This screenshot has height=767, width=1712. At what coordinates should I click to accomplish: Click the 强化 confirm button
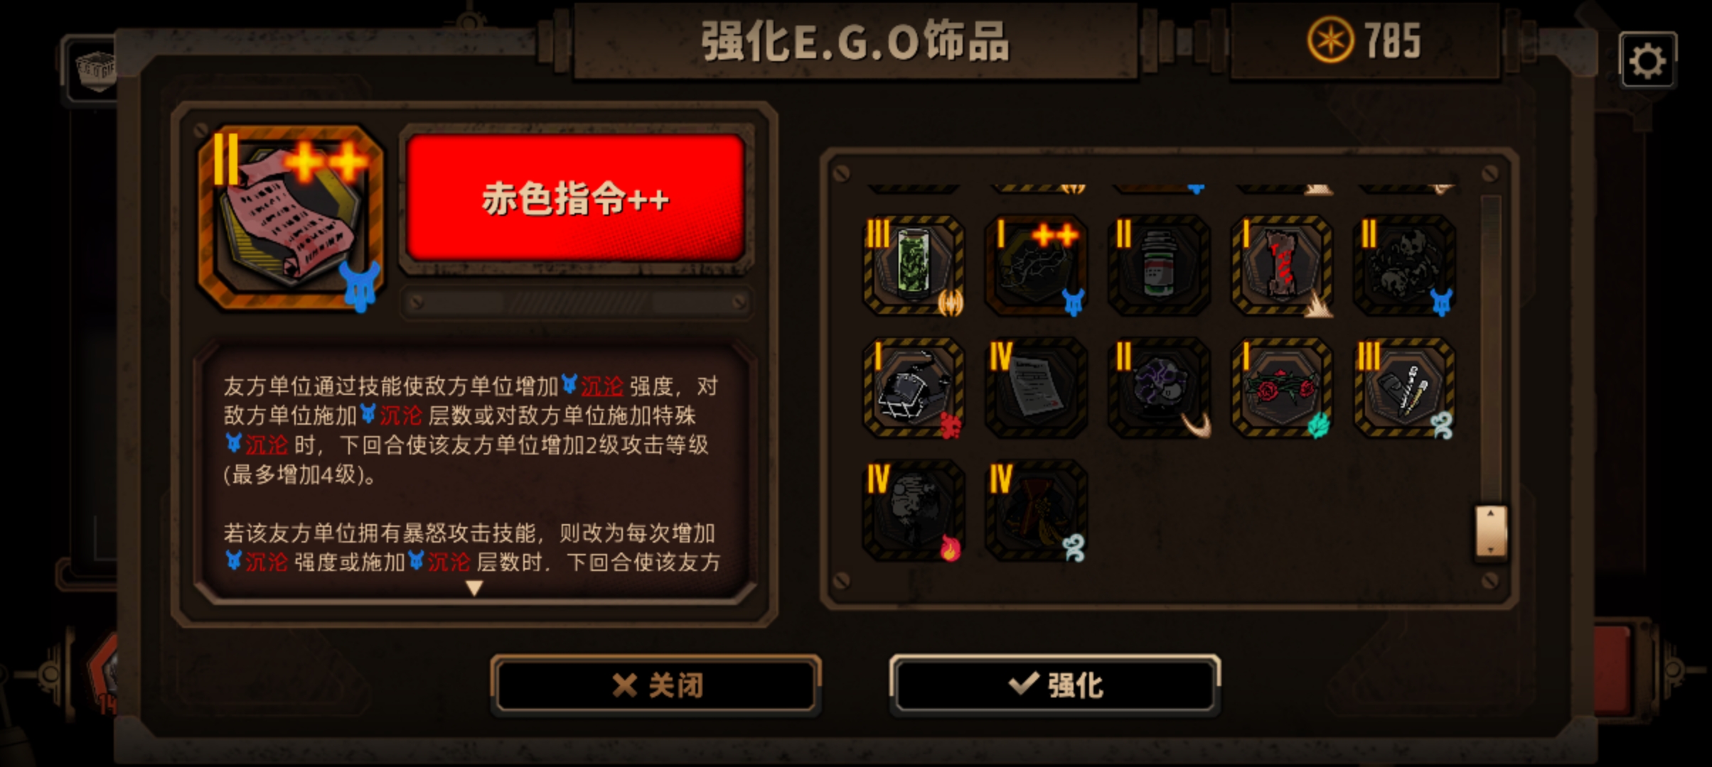1055,685
